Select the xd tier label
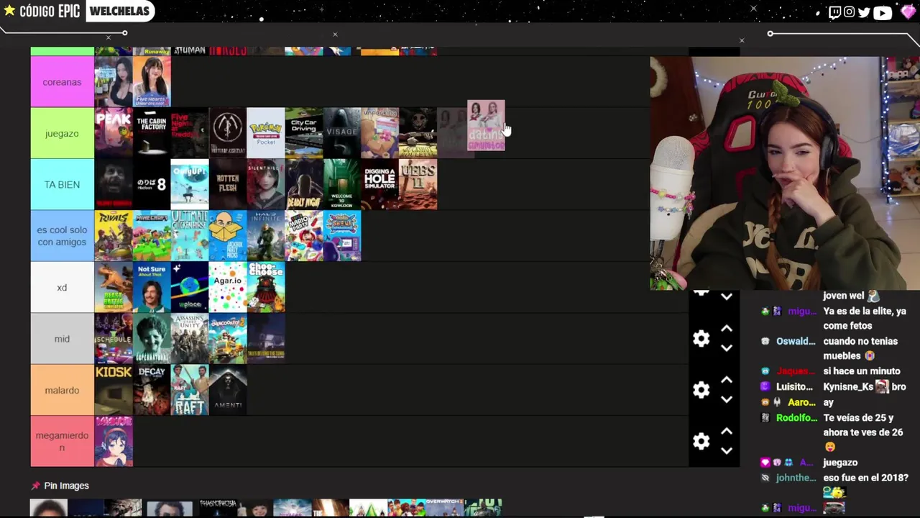This screenshot has width=920, height=518. pos(62,287)
